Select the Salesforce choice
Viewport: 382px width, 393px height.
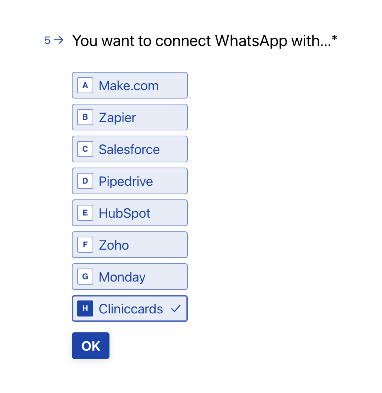tap(130, 149)
